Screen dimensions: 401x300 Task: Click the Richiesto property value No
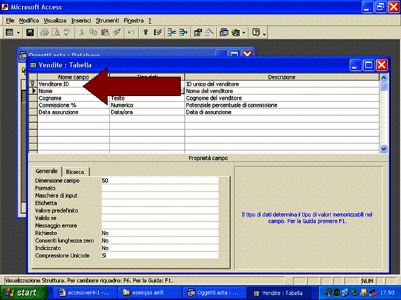coord(160,233)
